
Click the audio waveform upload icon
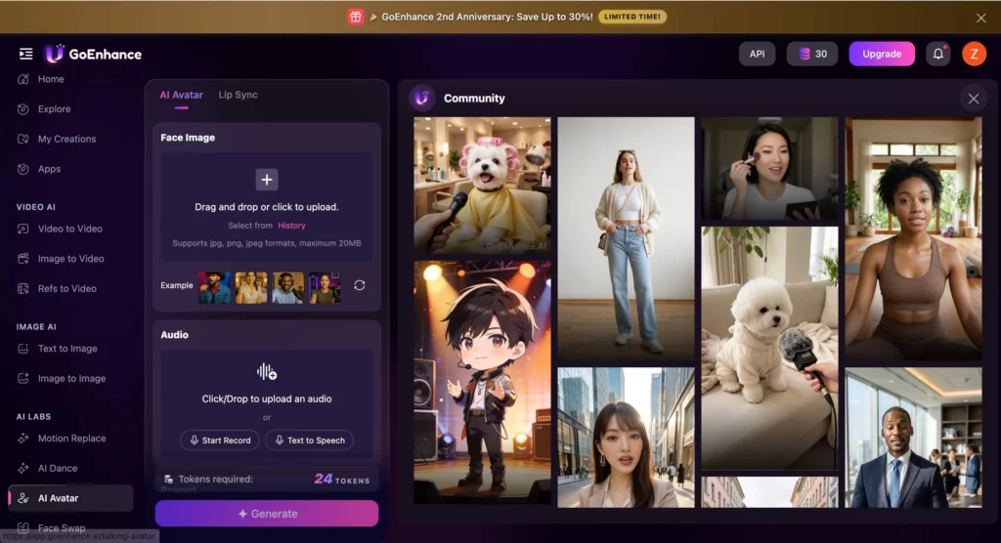(267, 371)
